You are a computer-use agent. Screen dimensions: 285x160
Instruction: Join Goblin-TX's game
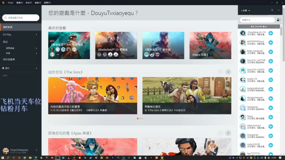271,80
